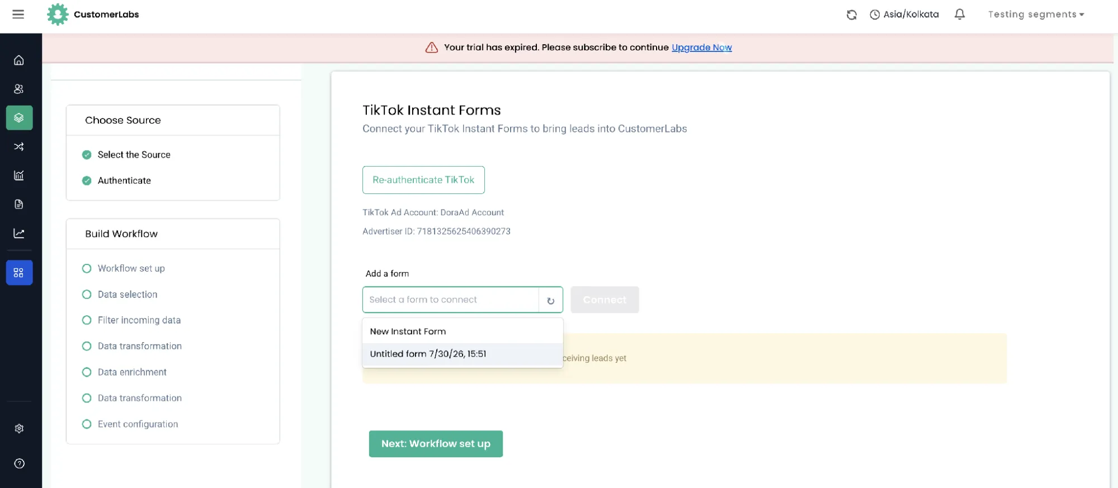Open the Sources layers sidebar icon
The image size is (1118, 488).
pos(19,118)
